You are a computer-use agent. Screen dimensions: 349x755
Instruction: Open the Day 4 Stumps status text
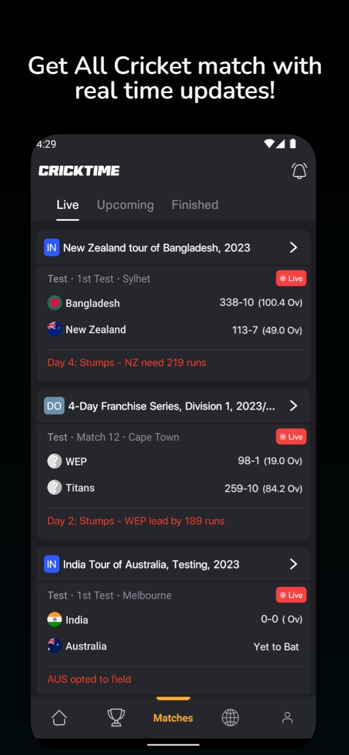[x=127, y=363]
